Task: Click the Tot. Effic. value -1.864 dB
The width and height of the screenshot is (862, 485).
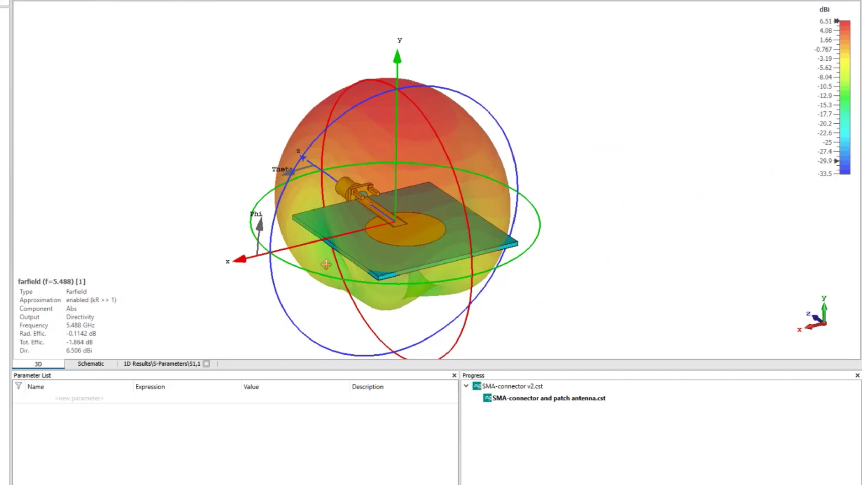Action: [79, 342]
